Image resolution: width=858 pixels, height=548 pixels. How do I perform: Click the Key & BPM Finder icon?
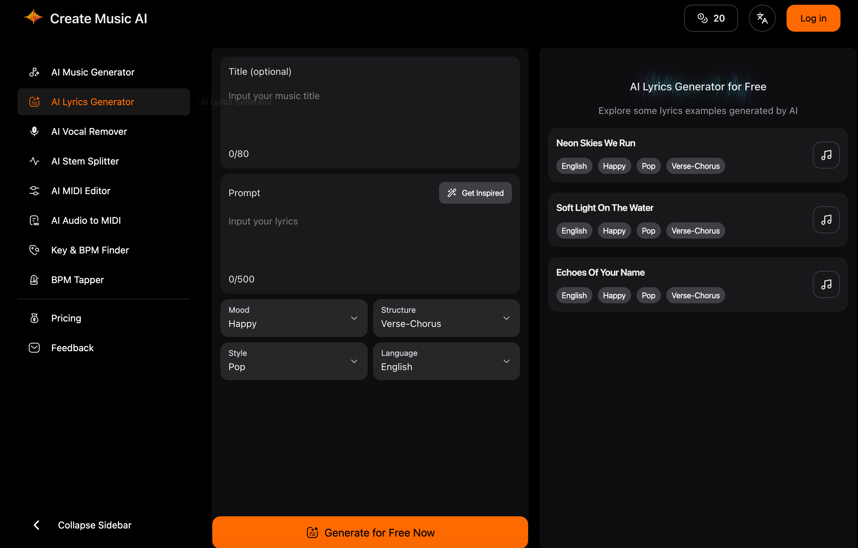pos(34,250)
